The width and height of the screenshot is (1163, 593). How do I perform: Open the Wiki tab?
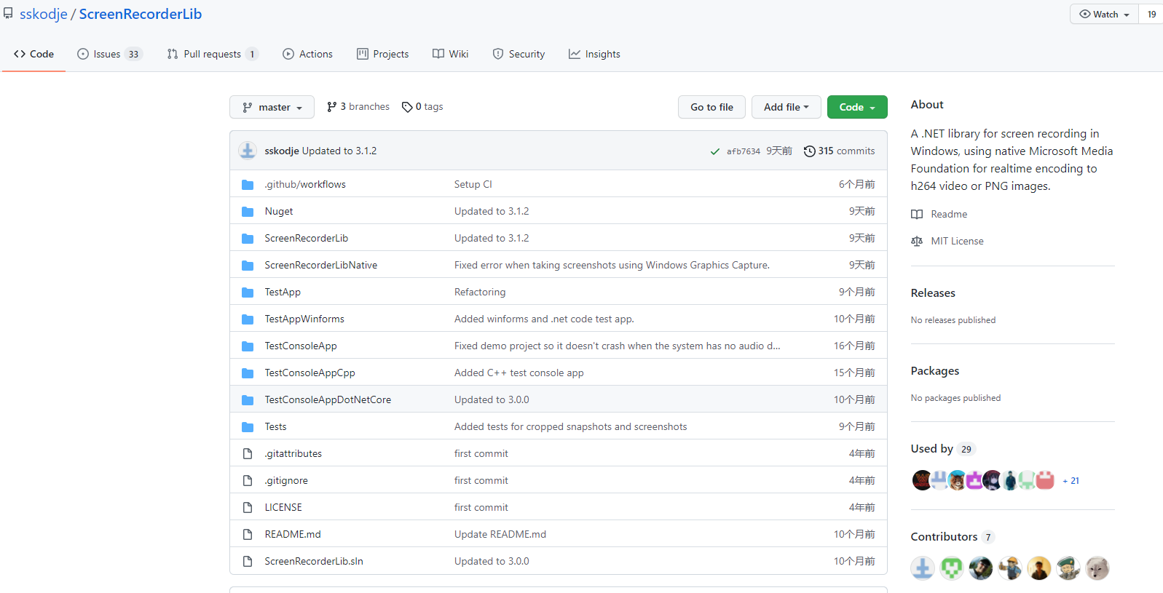[x=450, y=54]
